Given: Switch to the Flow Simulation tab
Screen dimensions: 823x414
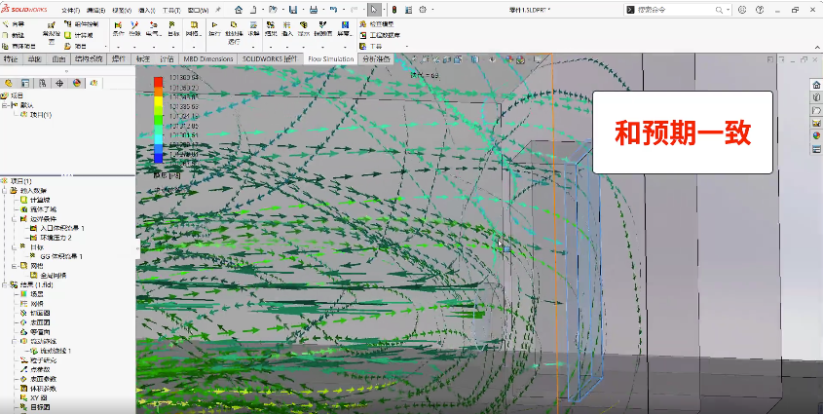Looking at the screenshot, I should [x=331, y=58].
